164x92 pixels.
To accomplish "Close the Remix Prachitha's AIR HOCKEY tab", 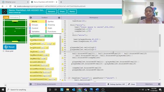I will click(57, 2).
